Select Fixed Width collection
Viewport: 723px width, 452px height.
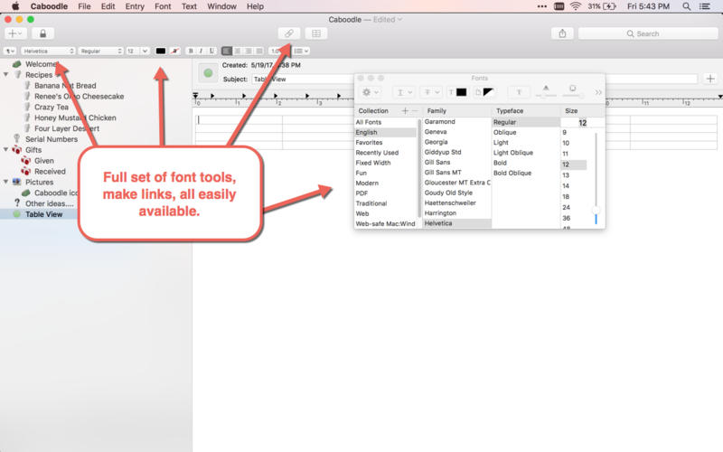click(373, 163)
